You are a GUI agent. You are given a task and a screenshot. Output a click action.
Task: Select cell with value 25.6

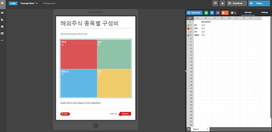pos(206,35)
